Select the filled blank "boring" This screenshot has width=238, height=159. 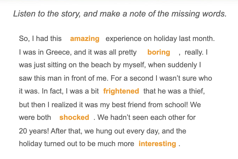click(x=159, y=52)
